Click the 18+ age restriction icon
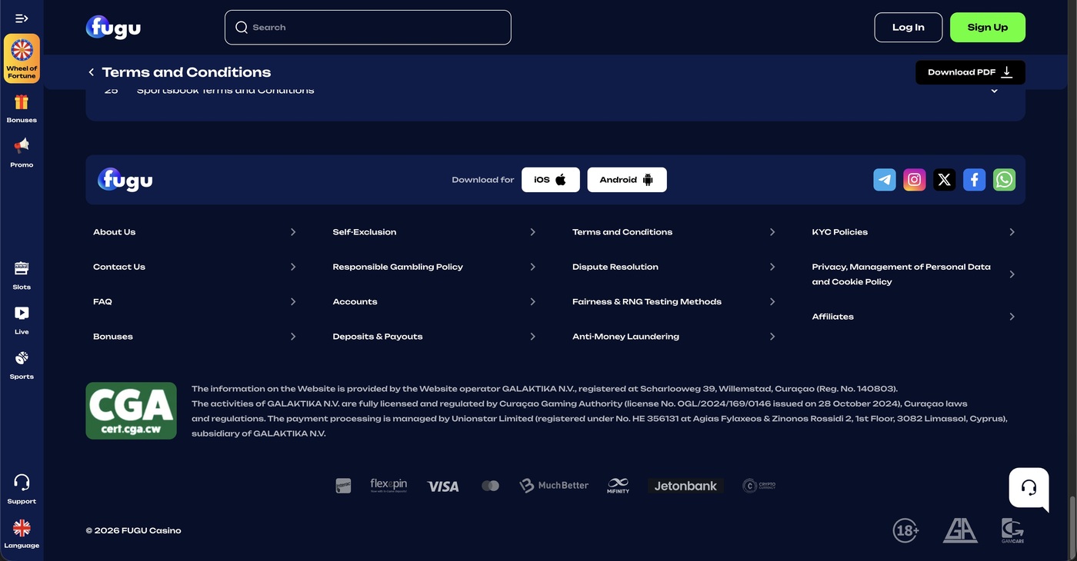Viewport: 1077px width, 561px height. point(906,530)
